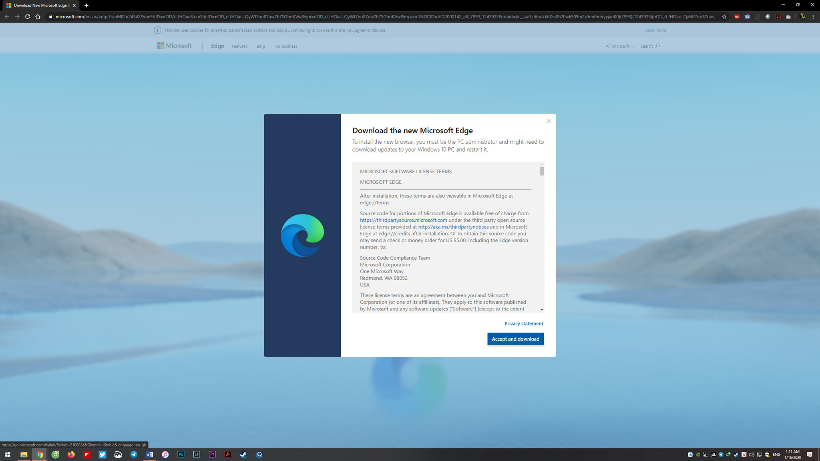Open the Learn more cookie link
Screen dimensions: 820x461
click(655, 30)
